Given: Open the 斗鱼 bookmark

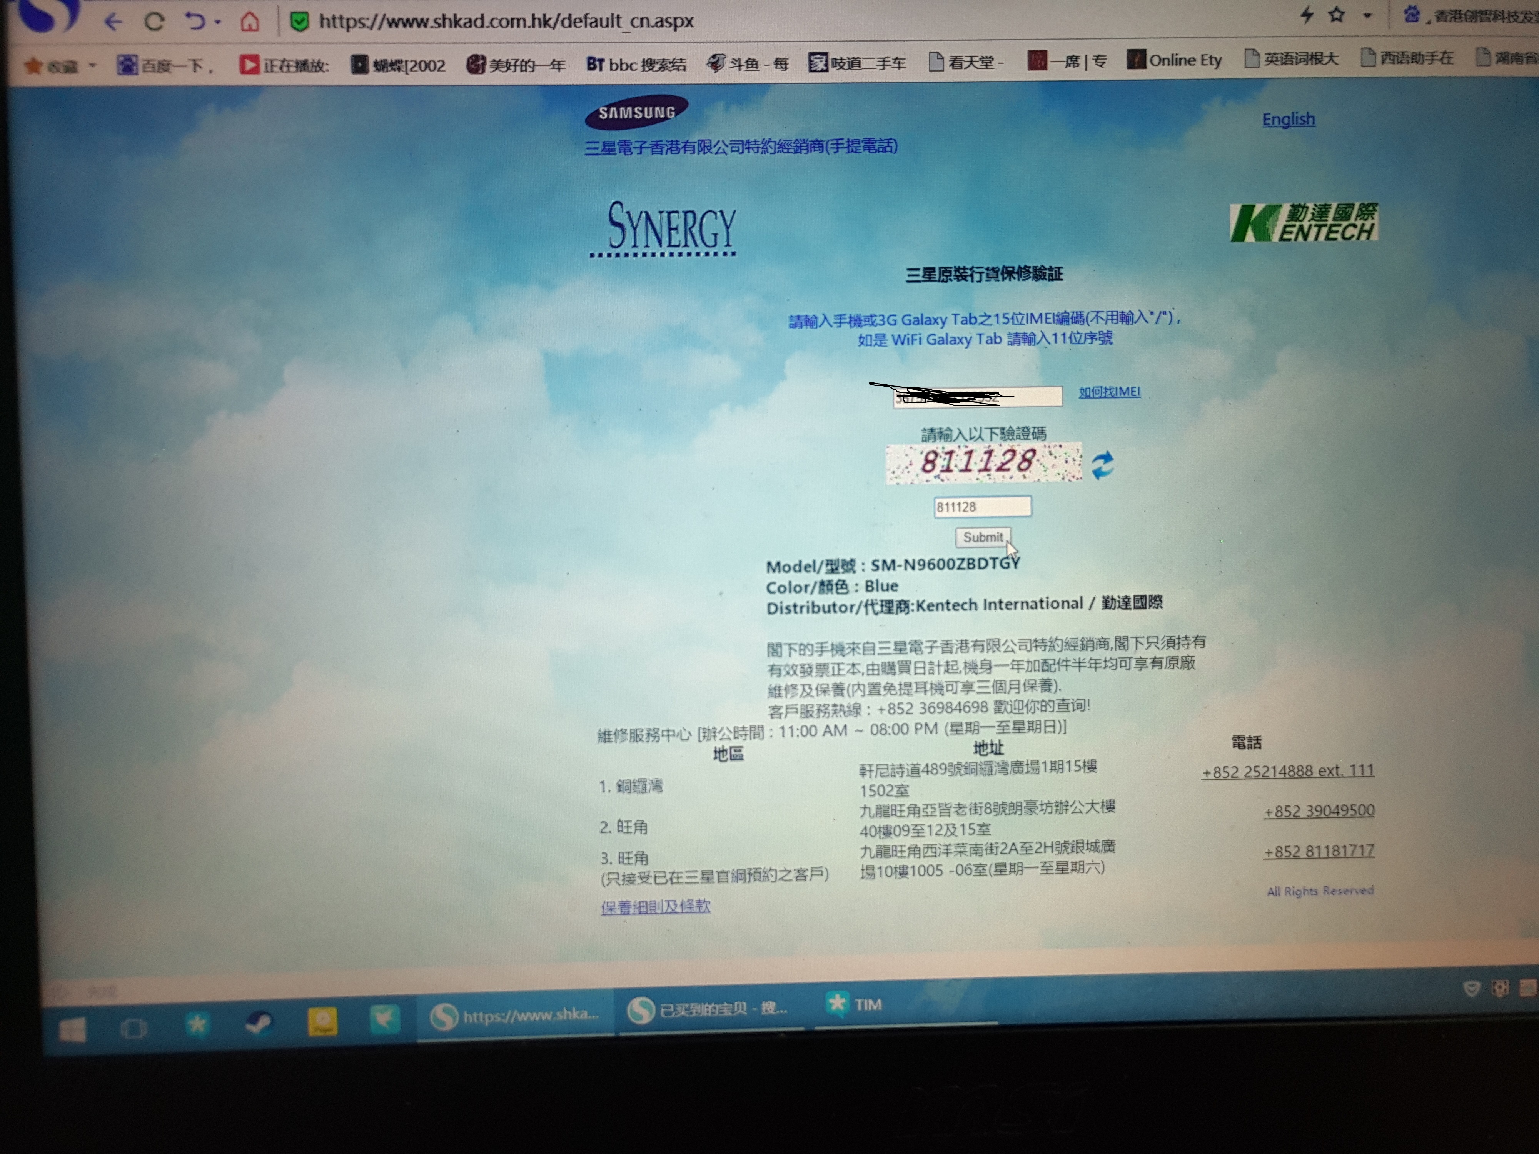Looking at the screenshot, I should (x=748, y=63).
